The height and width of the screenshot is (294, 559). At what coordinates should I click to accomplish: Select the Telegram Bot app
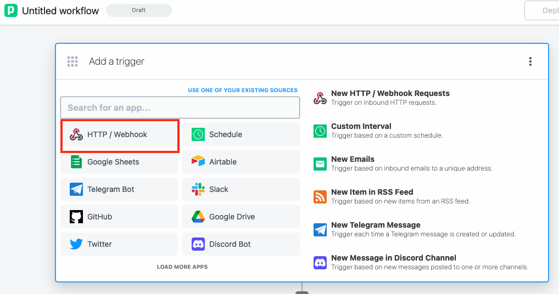tap(119, 189)
